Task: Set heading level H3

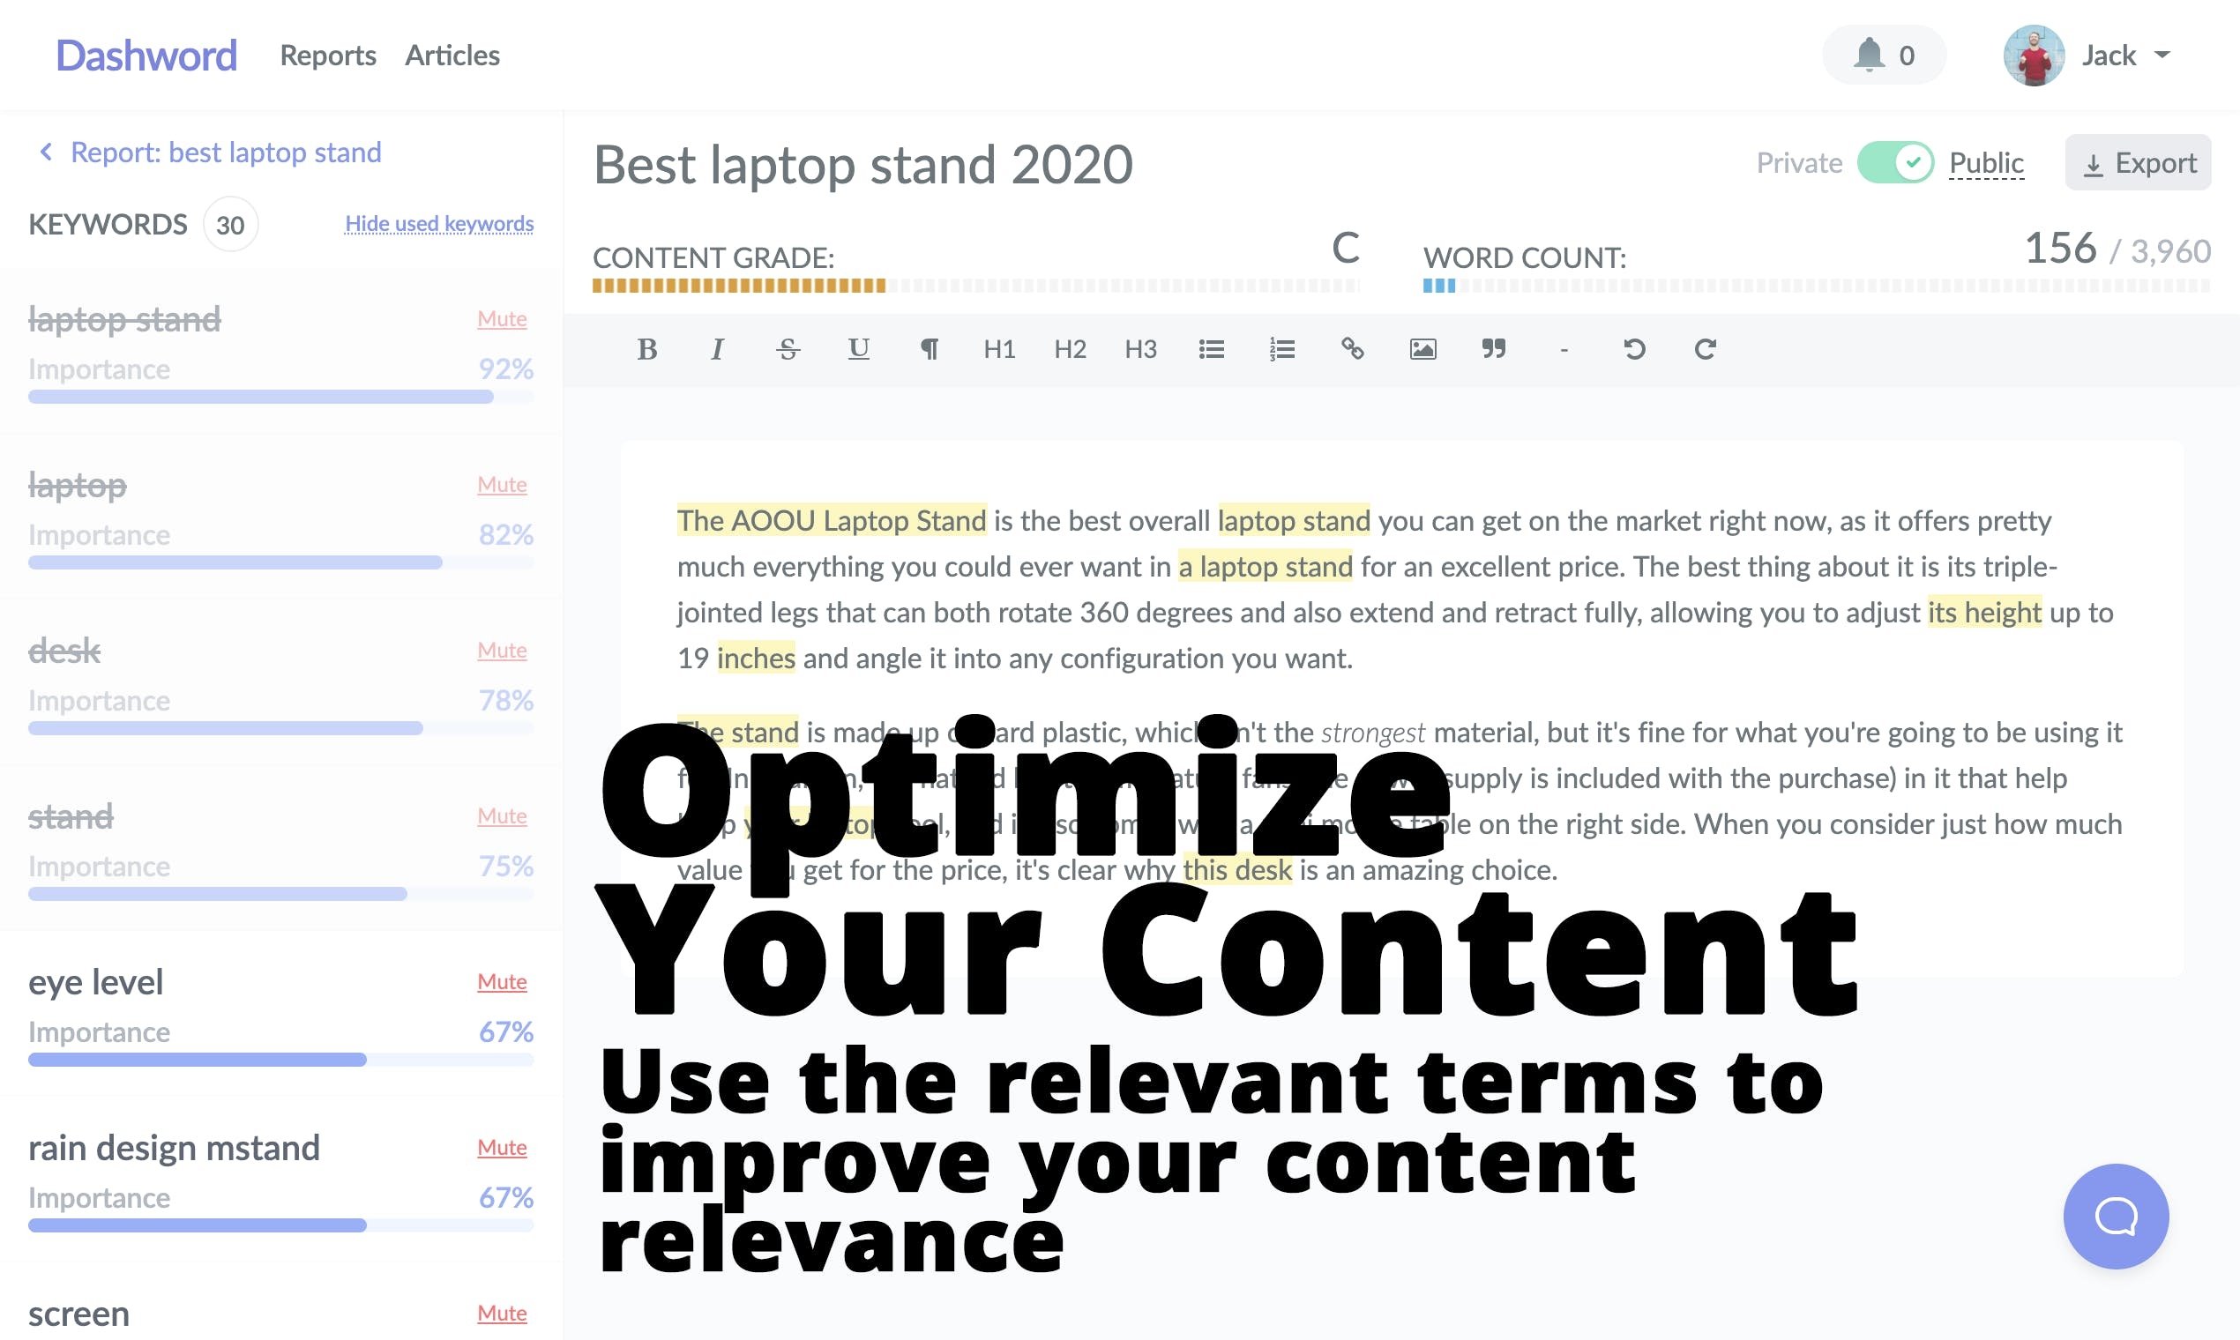Action: tap(1140, 349)
